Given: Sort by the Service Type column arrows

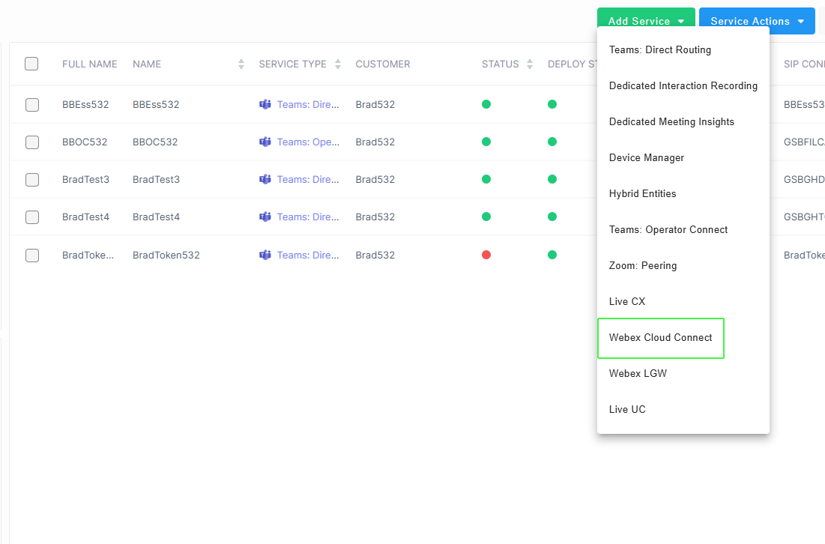Looking at the screenshot, I should coord(338,64).
